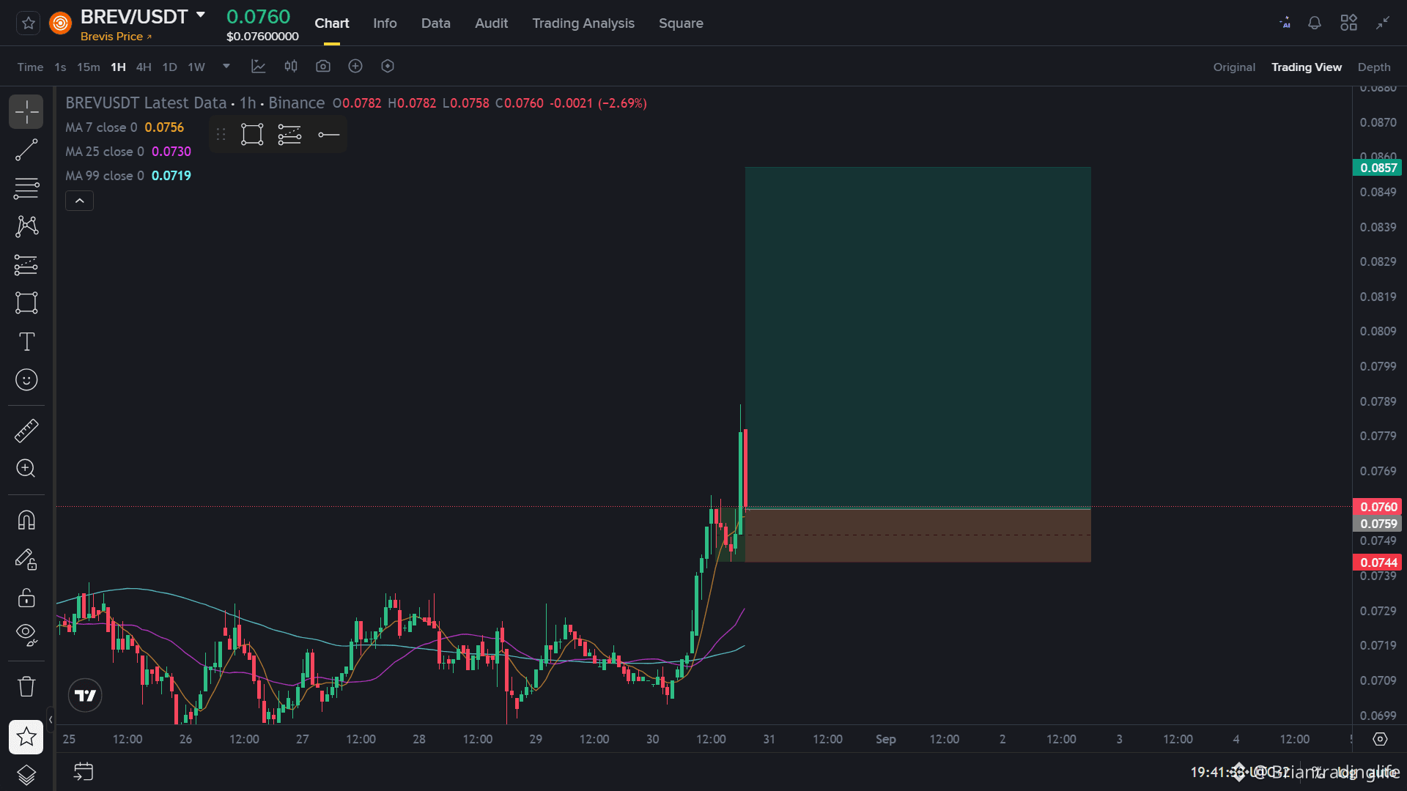Open the chart settings hexagon icon

(x=388, y=67)
